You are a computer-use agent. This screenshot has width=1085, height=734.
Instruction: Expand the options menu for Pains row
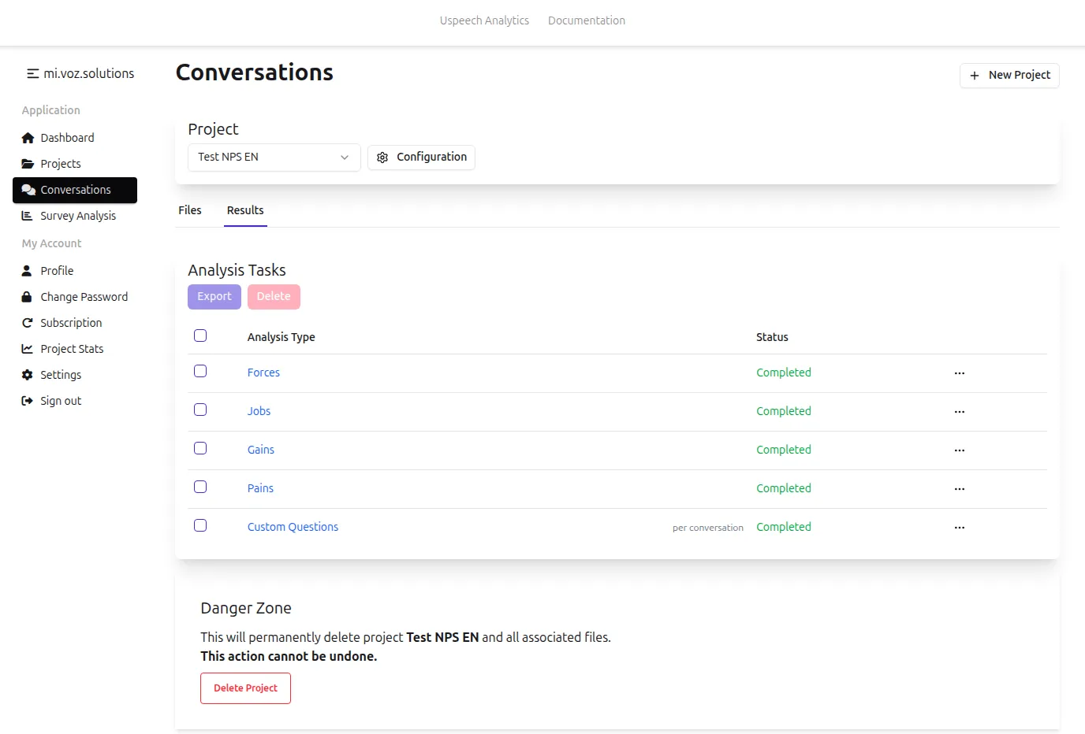pos(959,489)
